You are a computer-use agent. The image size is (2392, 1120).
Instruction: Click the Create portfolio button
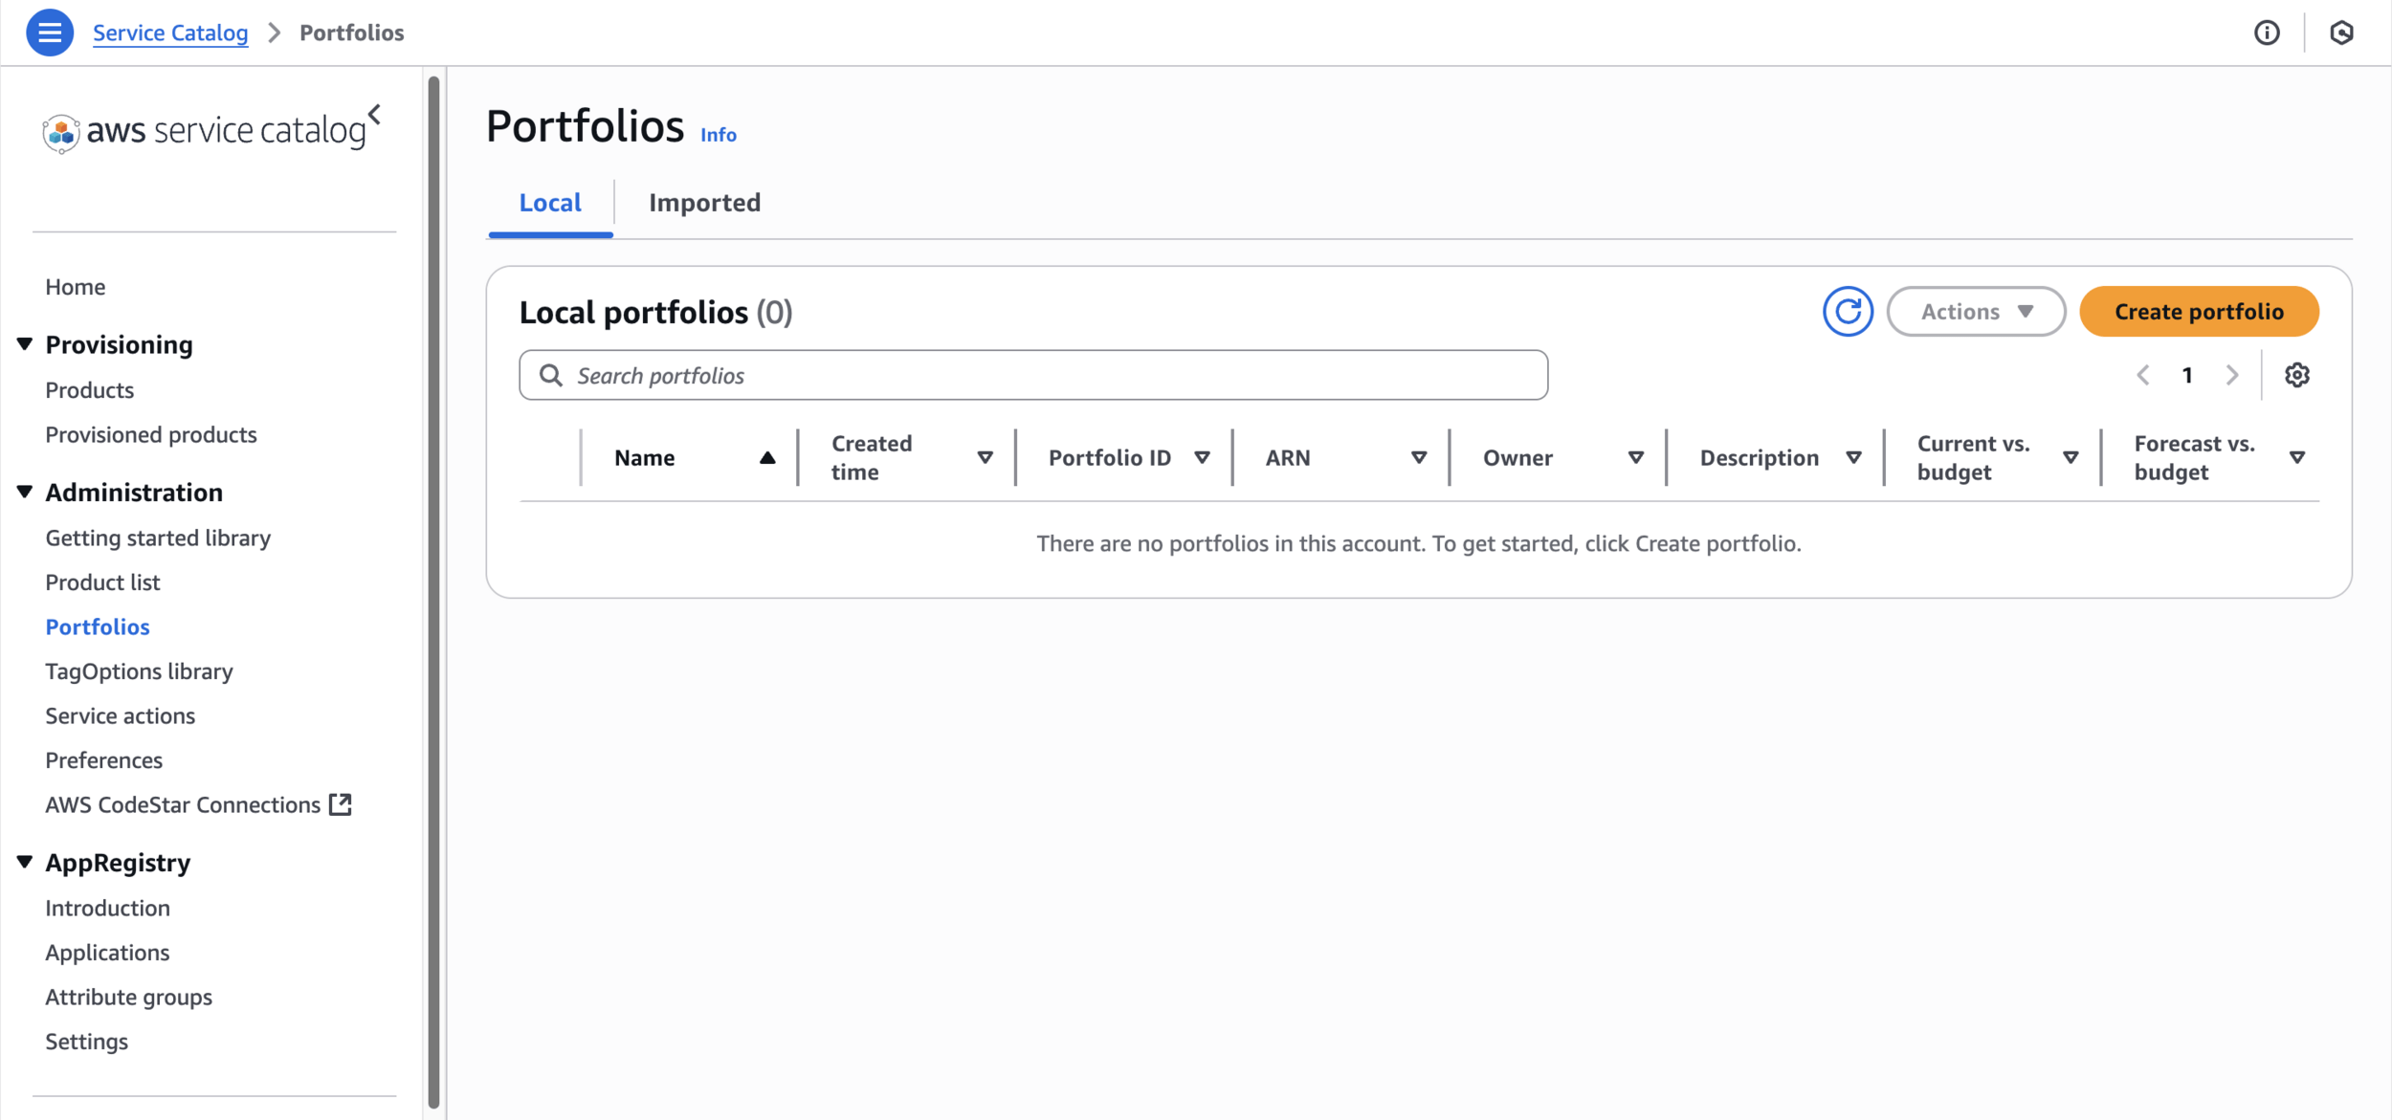2198,312
